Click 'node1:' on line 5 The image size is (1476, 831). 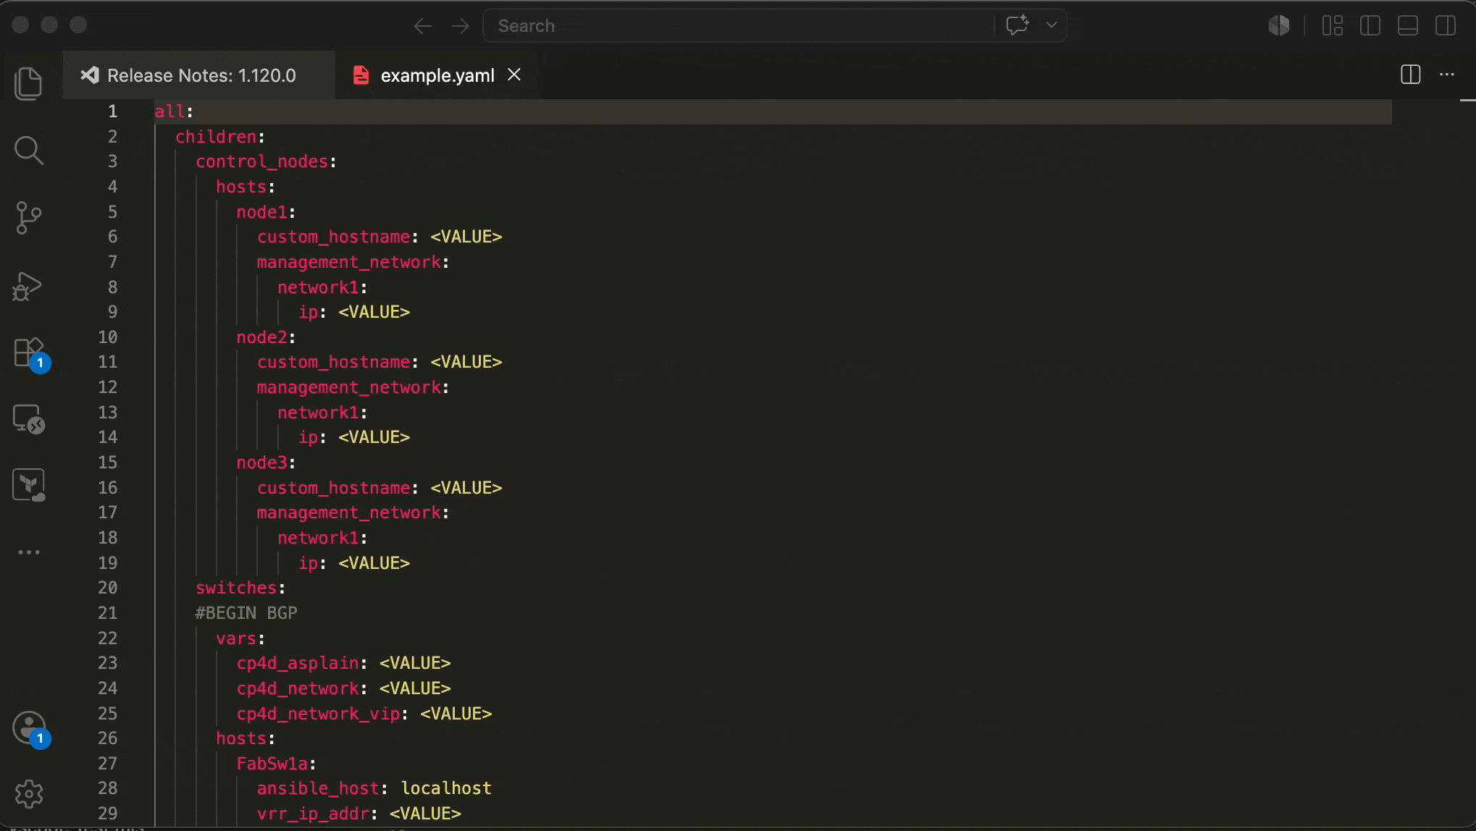266,212
